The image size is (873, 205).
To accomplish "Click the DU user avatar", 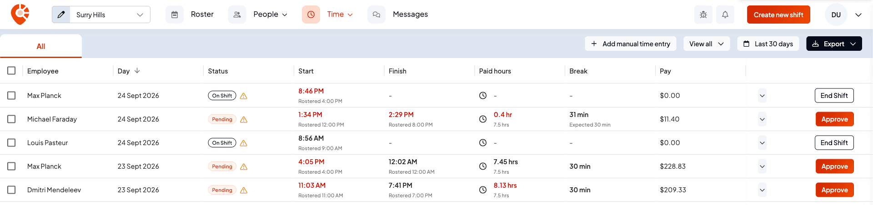I will pyautogui.click(x=836, y=15).
